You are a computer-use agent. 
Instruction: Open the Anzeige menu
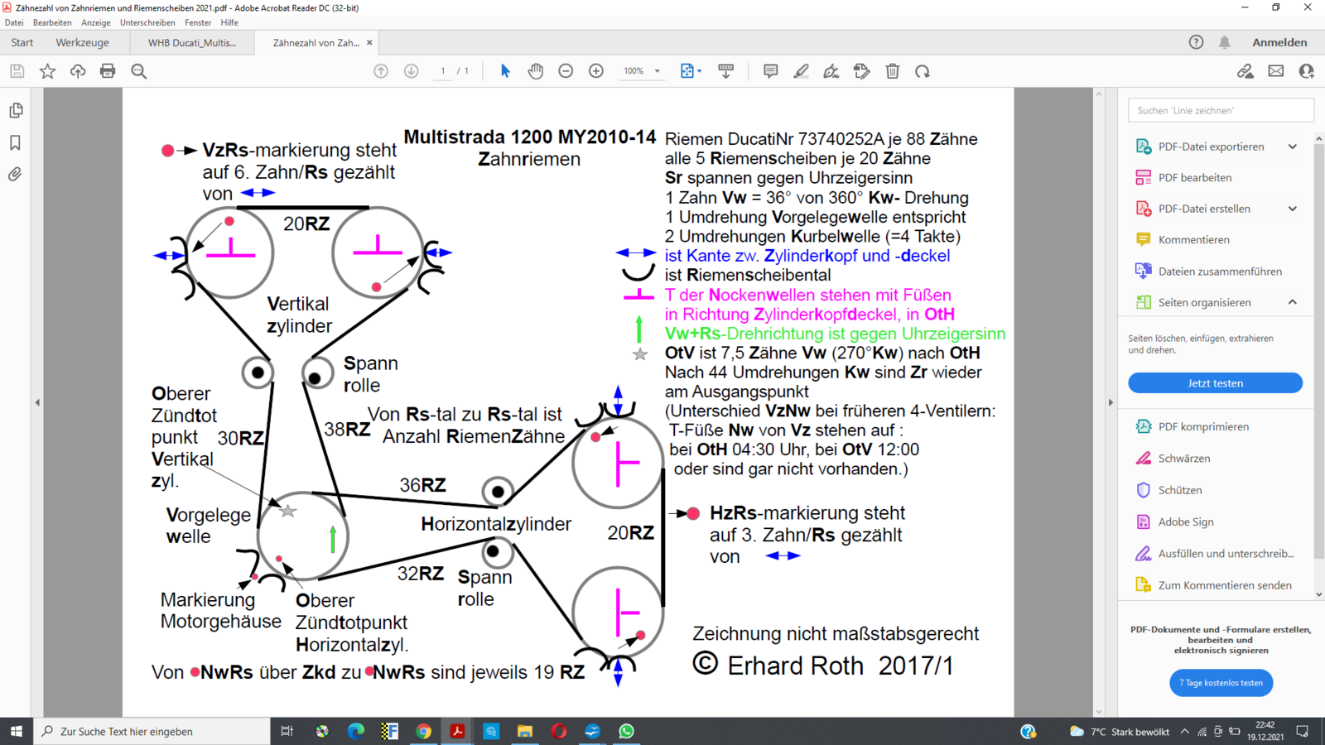95,22
